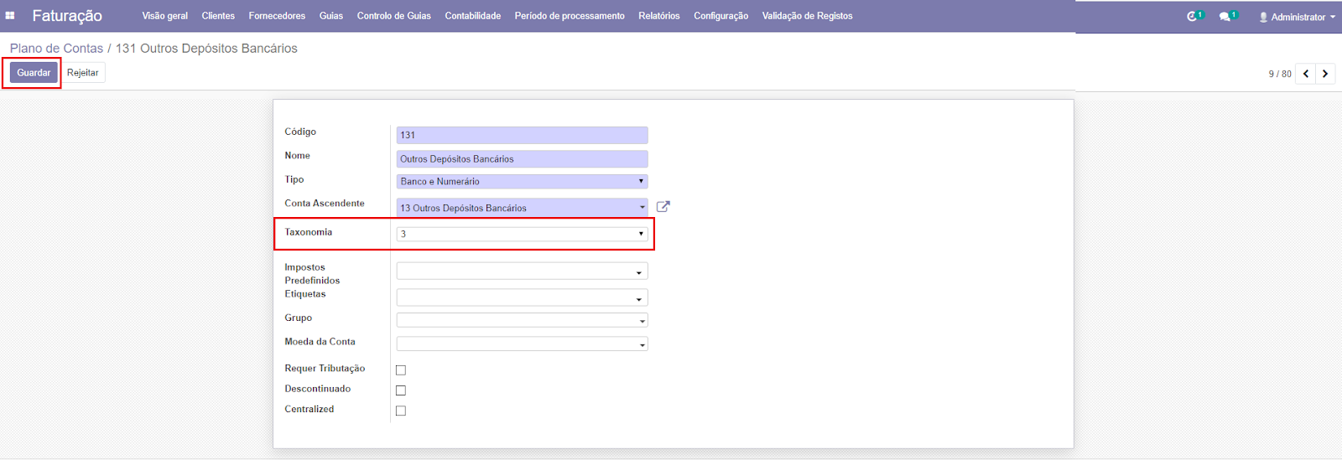Click into the Nome input field

click(x=522, y=159)
